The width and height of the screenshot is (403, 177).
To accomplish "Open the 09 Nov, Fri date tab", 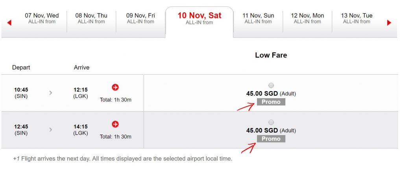I will [140, 18].
